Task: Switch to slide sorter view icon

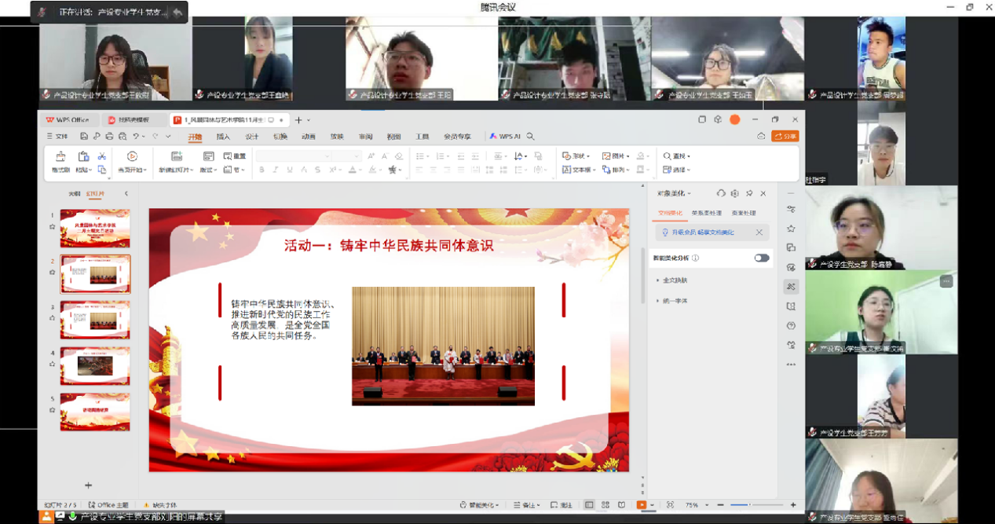Action: 605,505
